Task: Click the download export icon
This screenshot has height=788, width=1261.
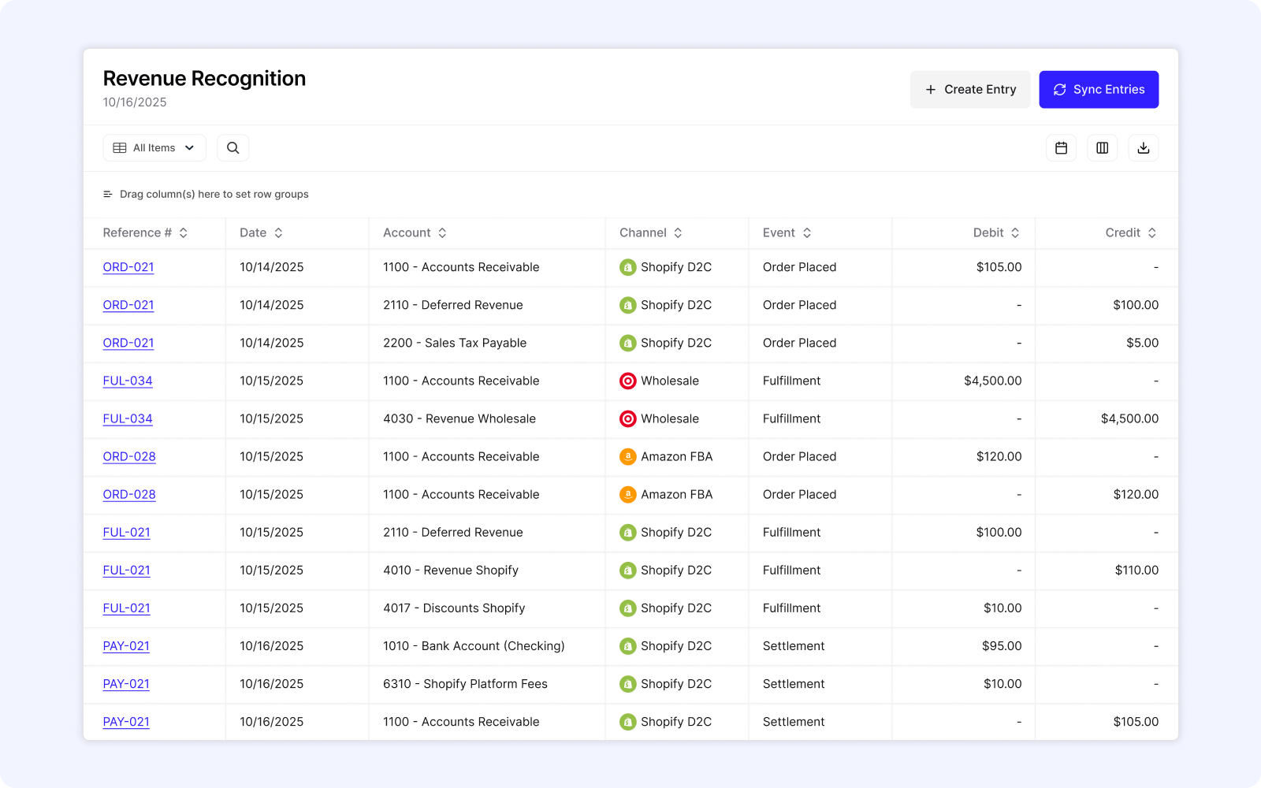Action: pos(1144,147)
